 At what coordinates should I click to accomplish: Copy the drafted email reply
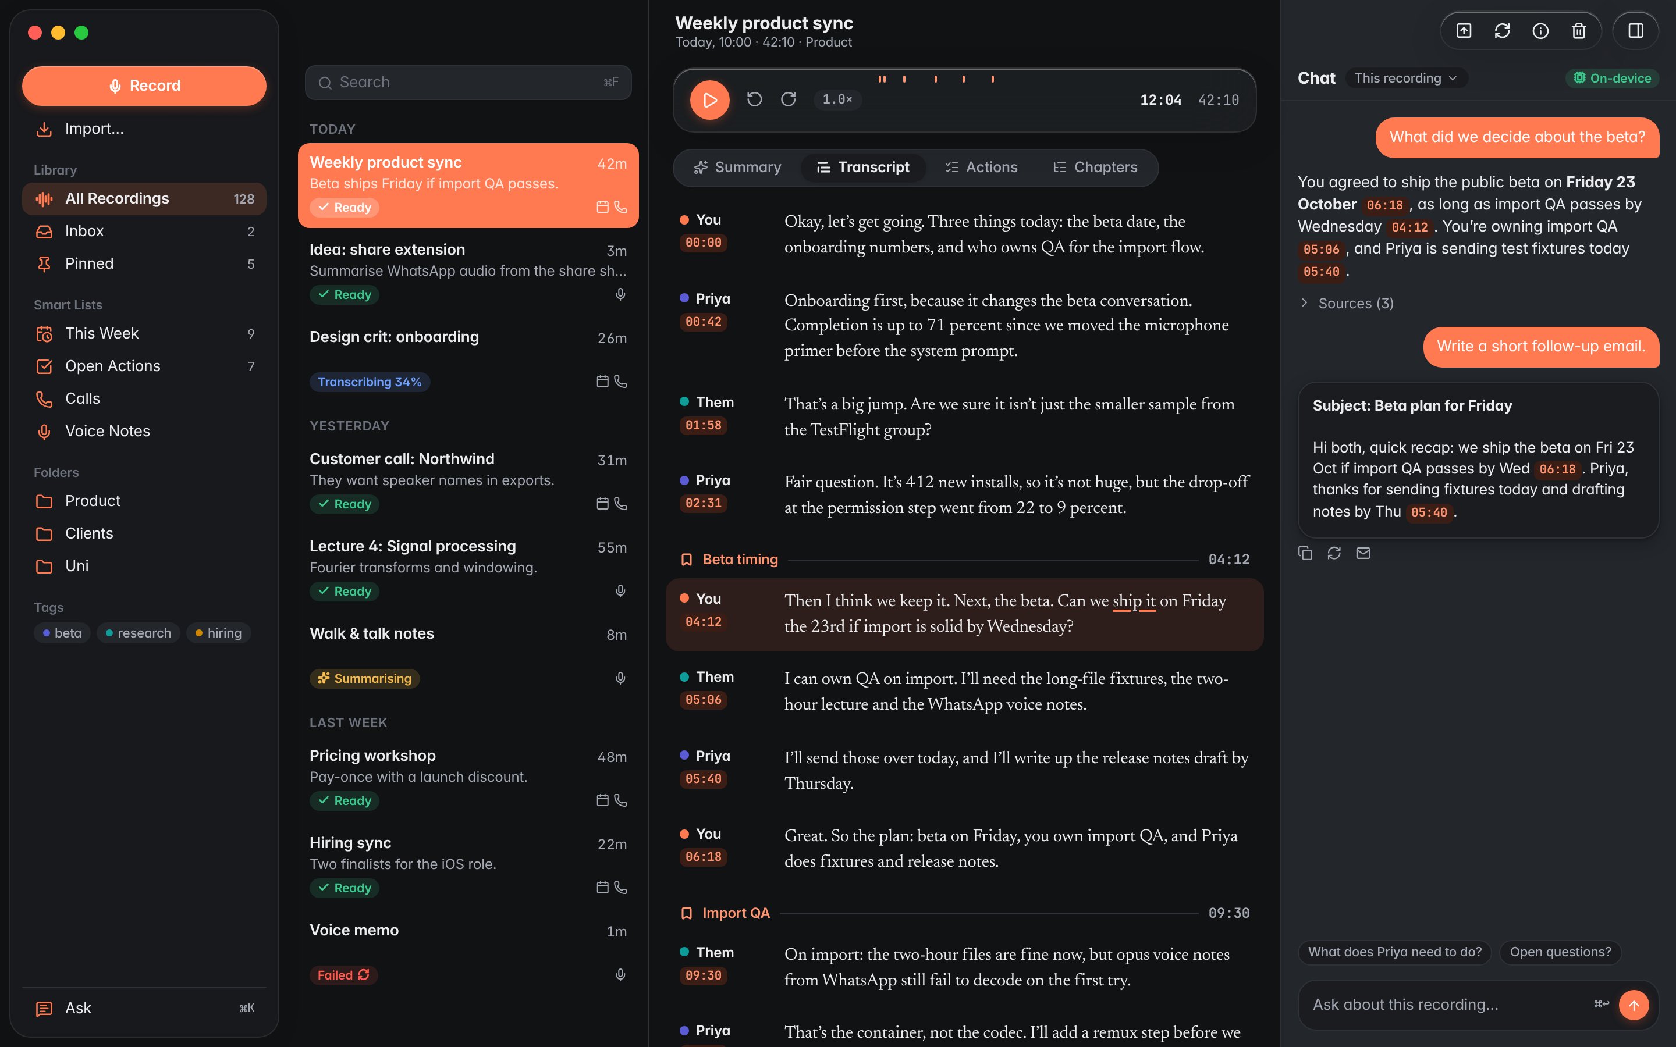(1305, 553)
